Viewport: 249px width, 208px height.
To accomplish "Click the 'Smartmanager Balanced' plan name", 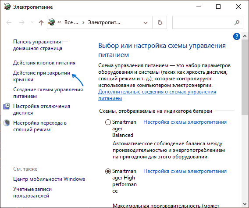I will click(x=124, y=129).
